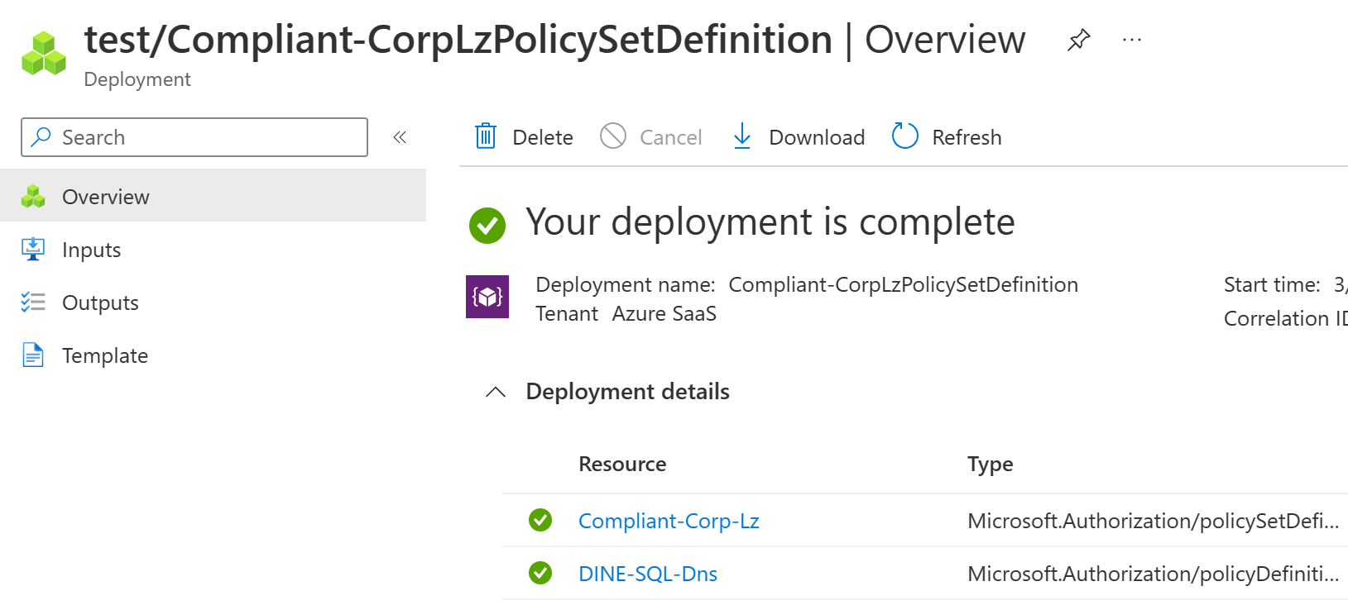1348x610 pixels.
Task: Open the Overview menu item
Action: point(213,196)
